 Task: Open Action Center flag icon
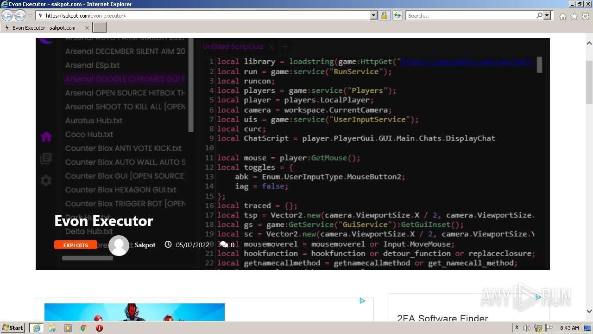pos(549,328)
